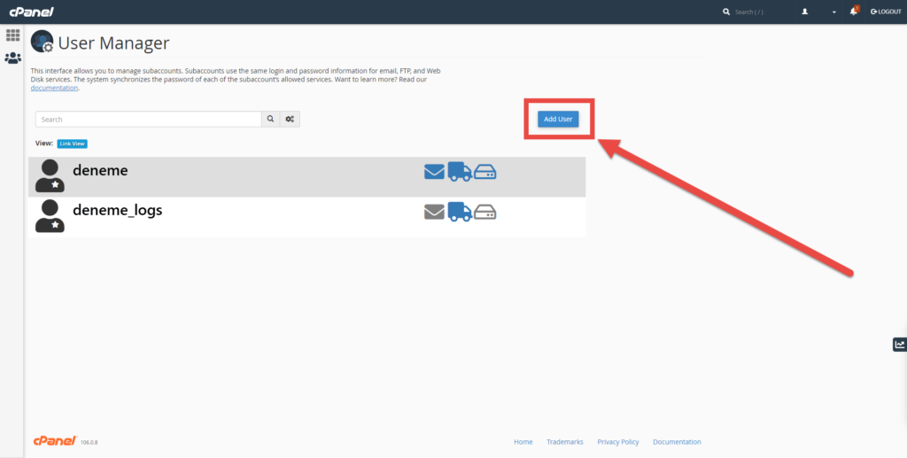This screenshot has height=458, width=907.
Task: Open the documentation link in description
Action: [x=54, y=88]
